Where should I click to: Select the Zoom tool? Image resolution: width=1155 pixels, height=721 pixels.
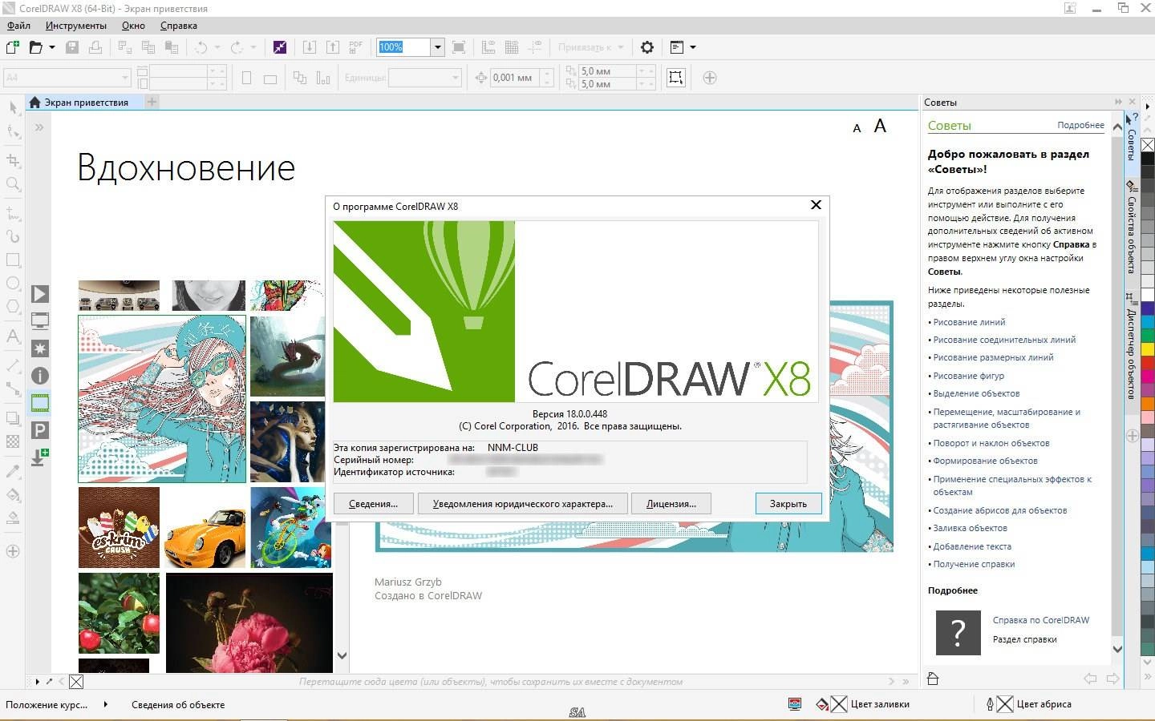(x=12, y=183)
